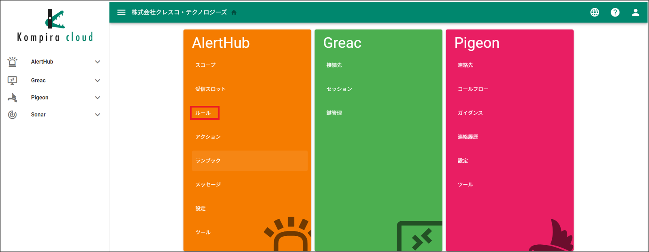This screenshot has height=252, width=649.
Task: Select AlertHub label in the sidebar
Action: click(42, 62)
